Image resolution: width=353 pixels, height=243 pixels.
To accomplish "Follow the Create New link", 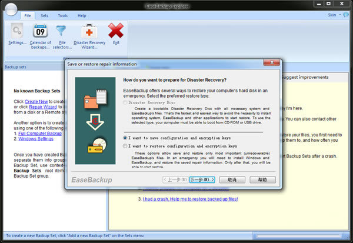I will pyautogui.click(x=36, y=102).
